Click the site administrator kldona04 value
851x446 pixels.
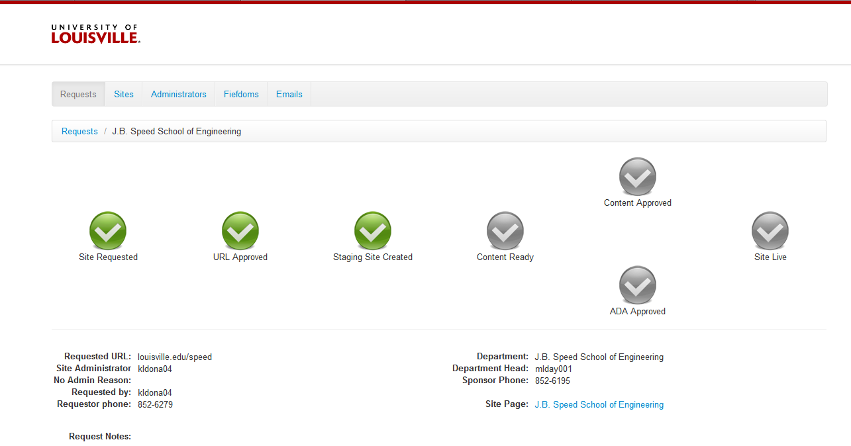(x=155, y=369)
